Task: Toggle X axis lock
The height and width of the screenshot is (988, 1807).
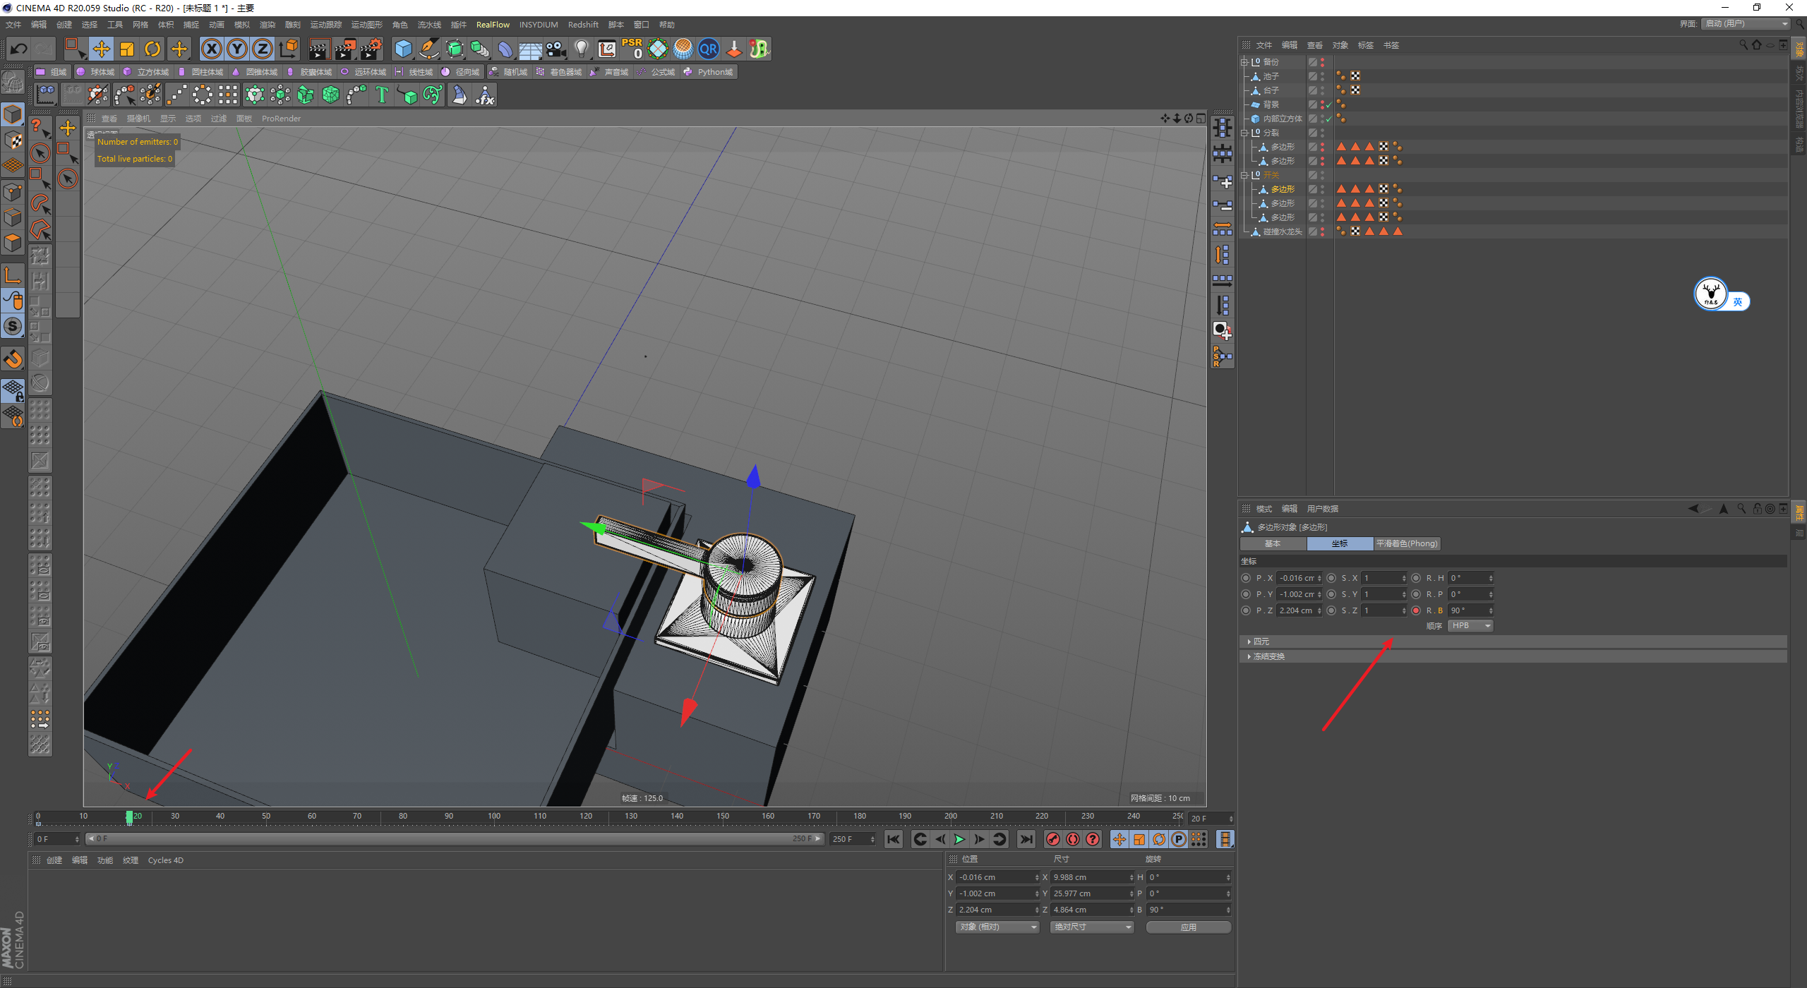Action: tap(211, 49)
